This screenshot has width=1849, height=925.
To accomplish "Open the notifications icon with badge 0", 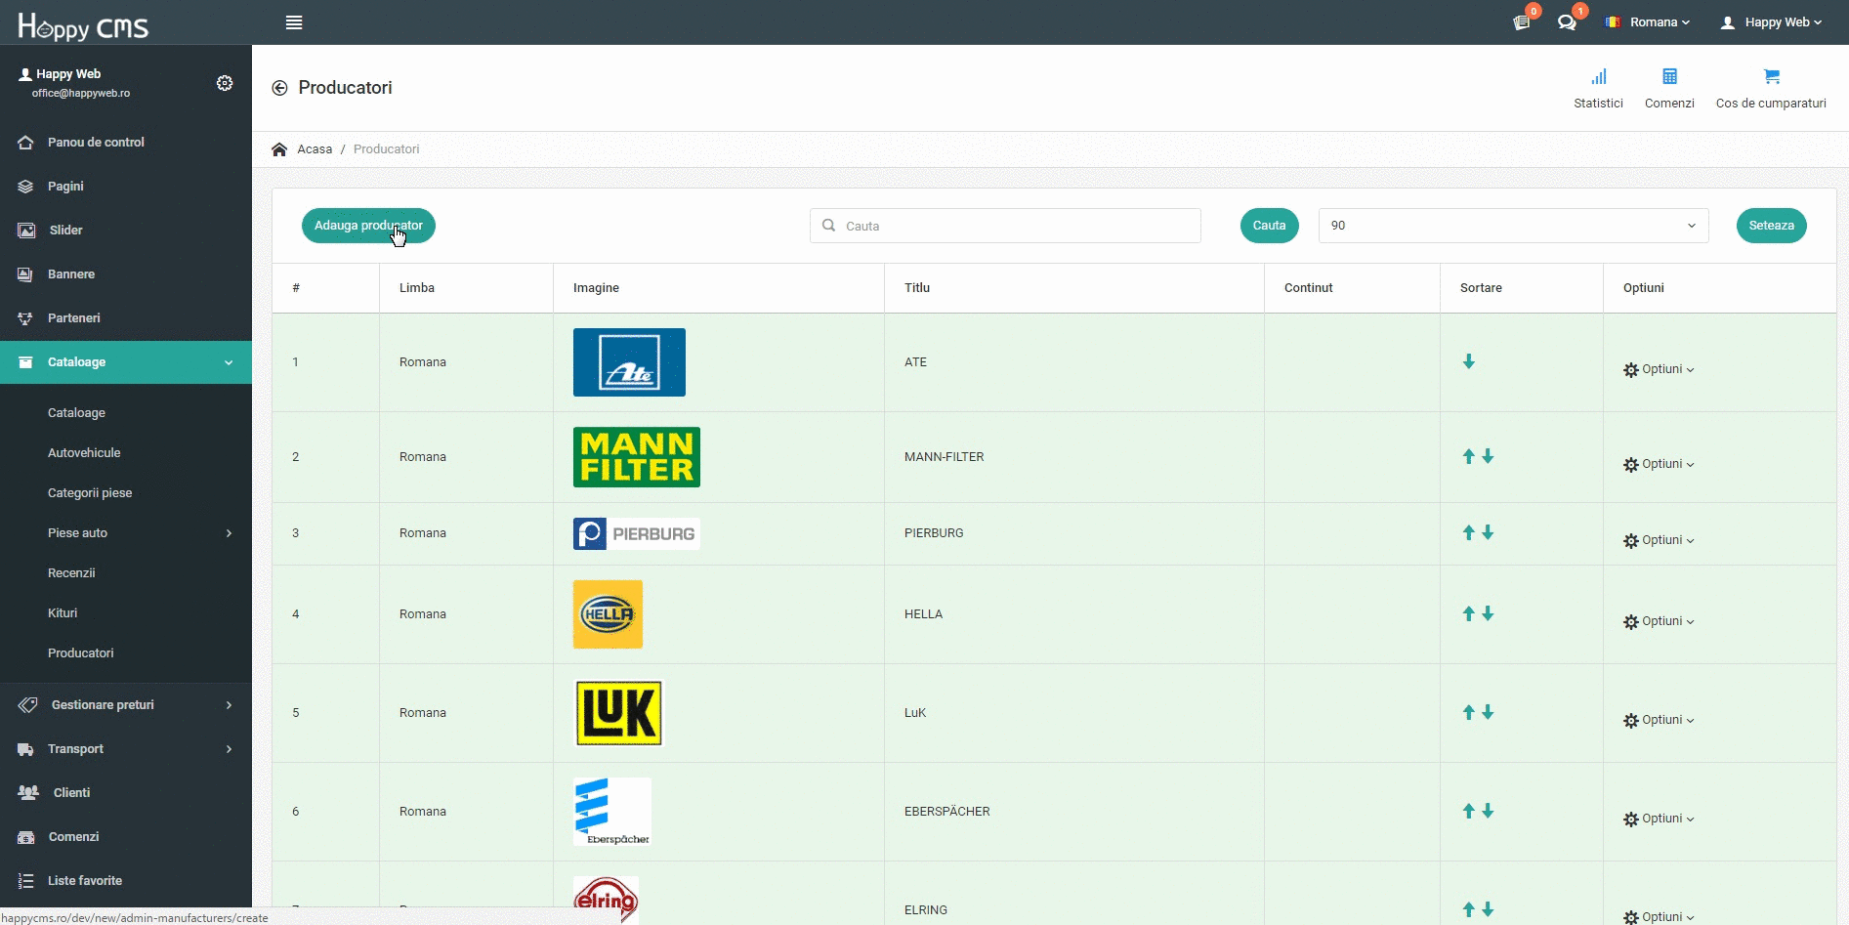I will tap(1522, 22).
